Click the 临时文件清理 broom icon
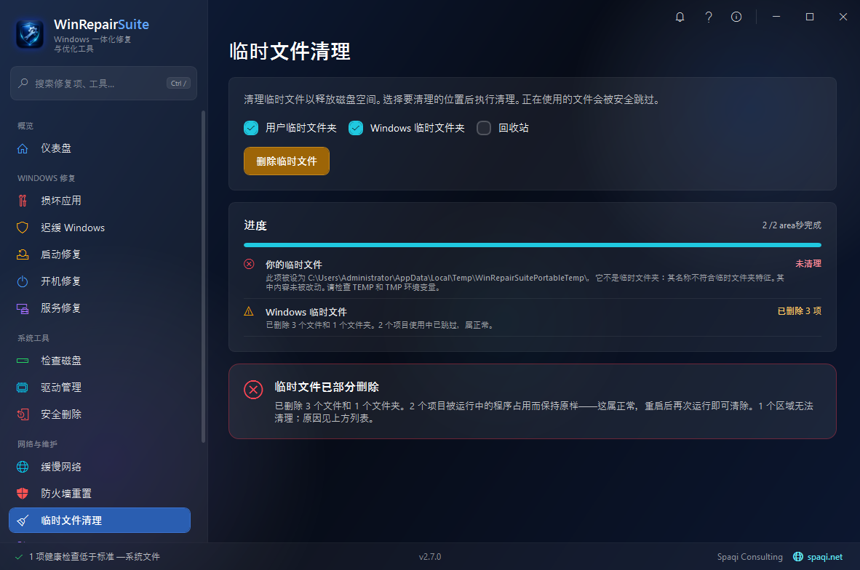Screen dimensions: 860x570 (23, 521)
